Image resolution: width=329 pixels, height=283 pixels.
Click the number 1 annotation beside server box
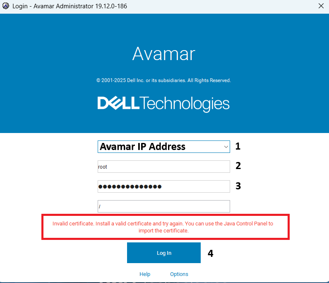click(x=238, y=146)
